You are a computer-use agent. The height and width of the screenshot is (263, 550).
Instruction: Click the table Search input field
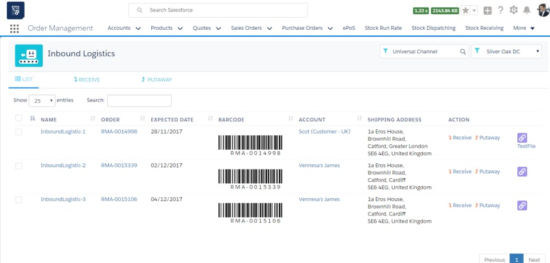point(139,101)
